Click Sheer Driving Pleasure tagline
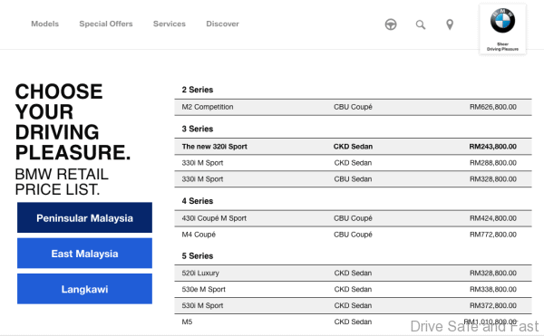 pyautogui.click(x=502, y=47)
